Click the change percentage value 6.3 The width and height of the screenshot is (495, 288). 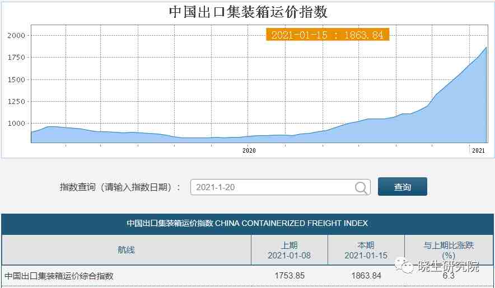point(449,276)
